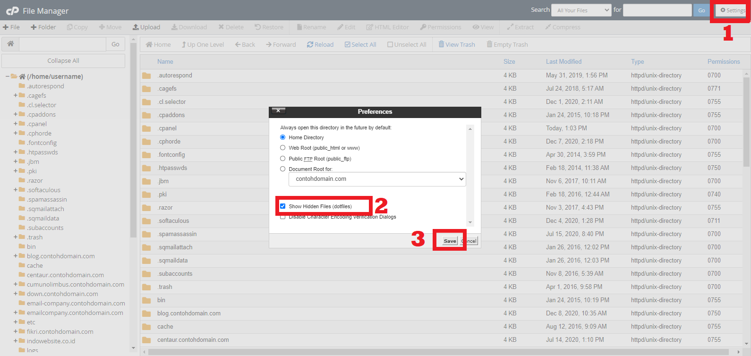Toggle Show Hidden Files checkbox
The width and height of the screenshot is (751, 356).
[283, 206]
